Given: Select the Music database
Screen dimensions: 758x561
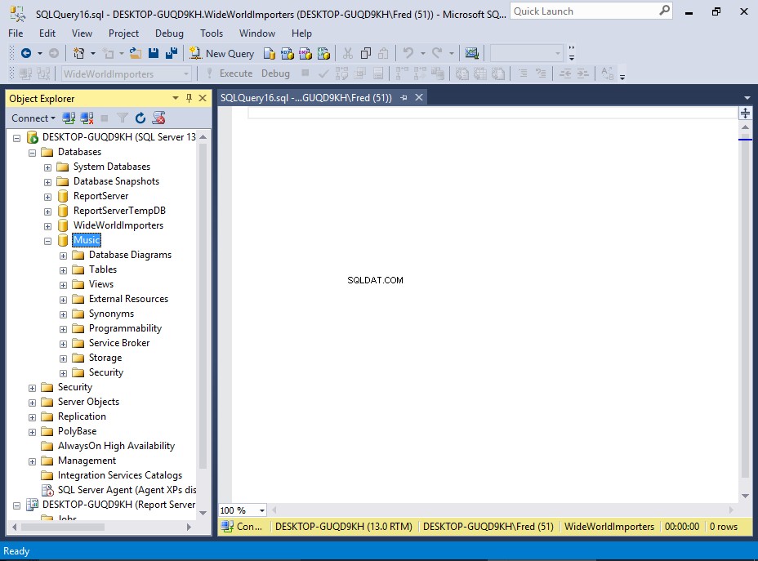Looking at the screenshot, I should (x=87, y=239).
